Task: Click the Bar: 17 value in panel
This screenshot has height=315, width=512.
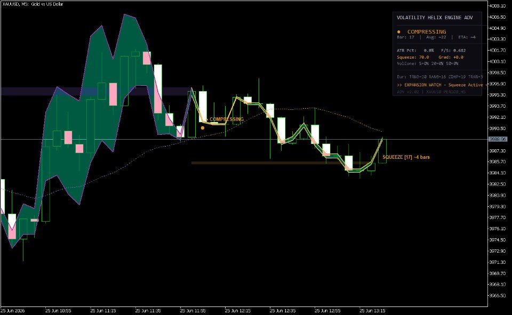Action: (405, 37)
